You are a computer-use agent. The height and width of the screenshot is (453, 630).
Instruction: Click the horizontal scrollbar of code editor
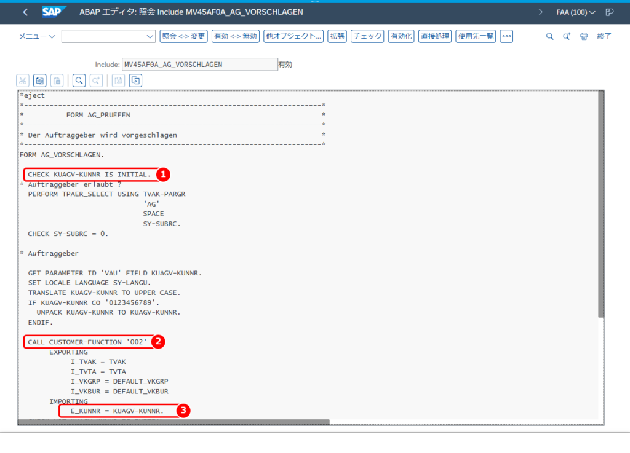174,422
